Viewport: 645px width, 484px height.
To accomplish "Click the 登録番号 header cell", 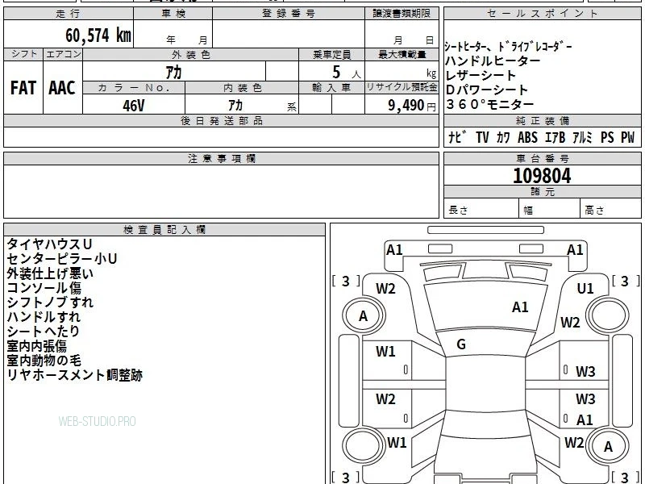I will (x=289, y=14).
